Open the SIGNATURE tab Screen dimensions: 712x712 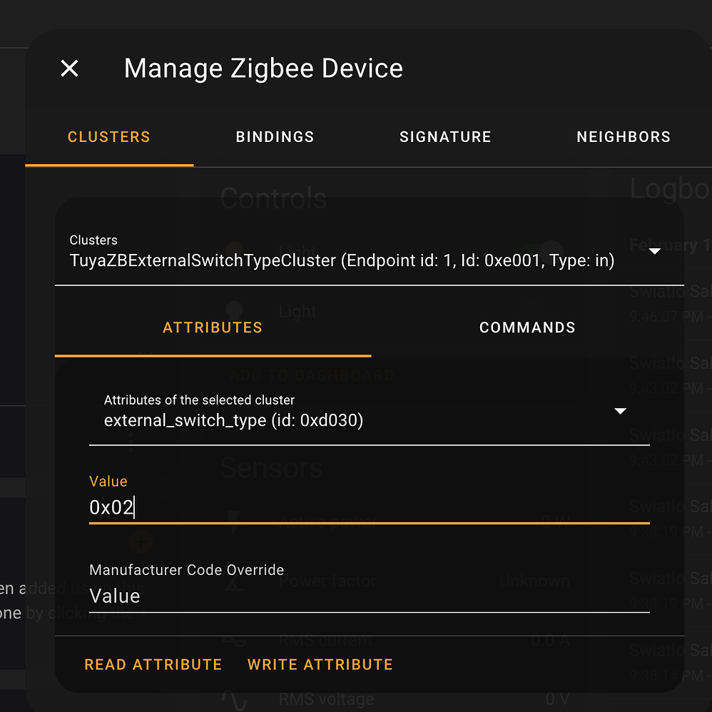tap(445, 136)
